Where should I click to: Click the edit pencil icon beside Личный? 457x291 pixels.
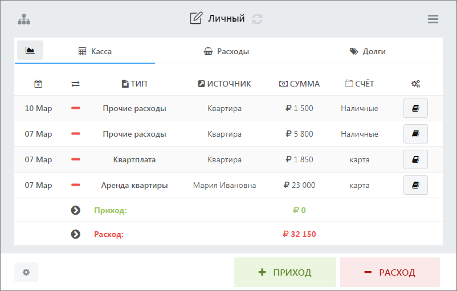(196, 19)
